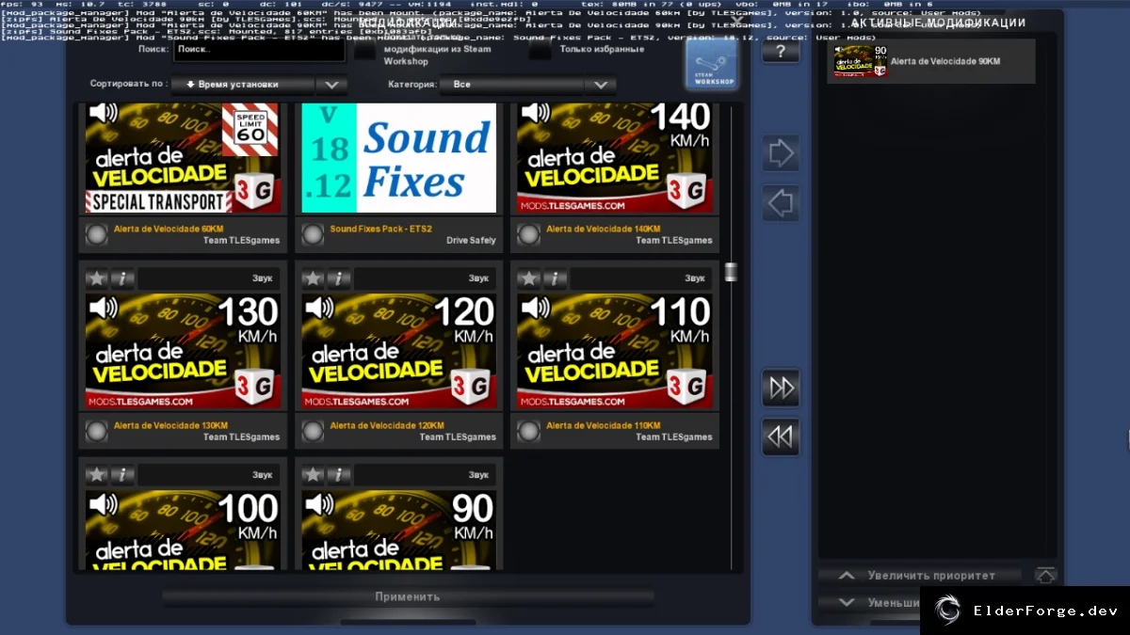Click the Alerta de Velocidade 110KM title
The height and width of the screenshot is (635, 1130).
click(604, 425)
